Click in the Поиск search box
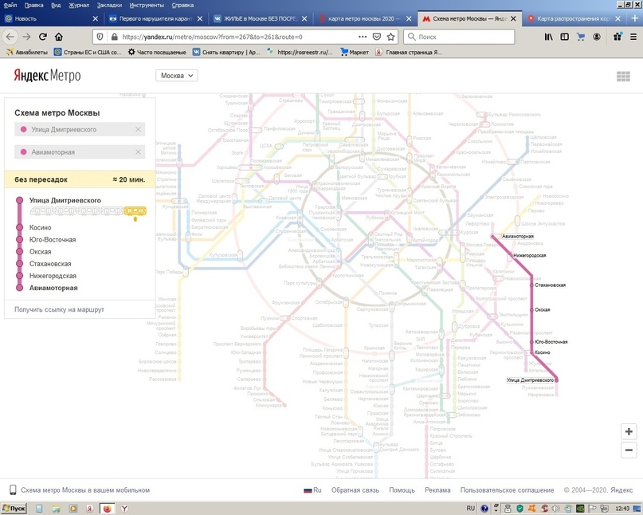 tap(459, 37)
